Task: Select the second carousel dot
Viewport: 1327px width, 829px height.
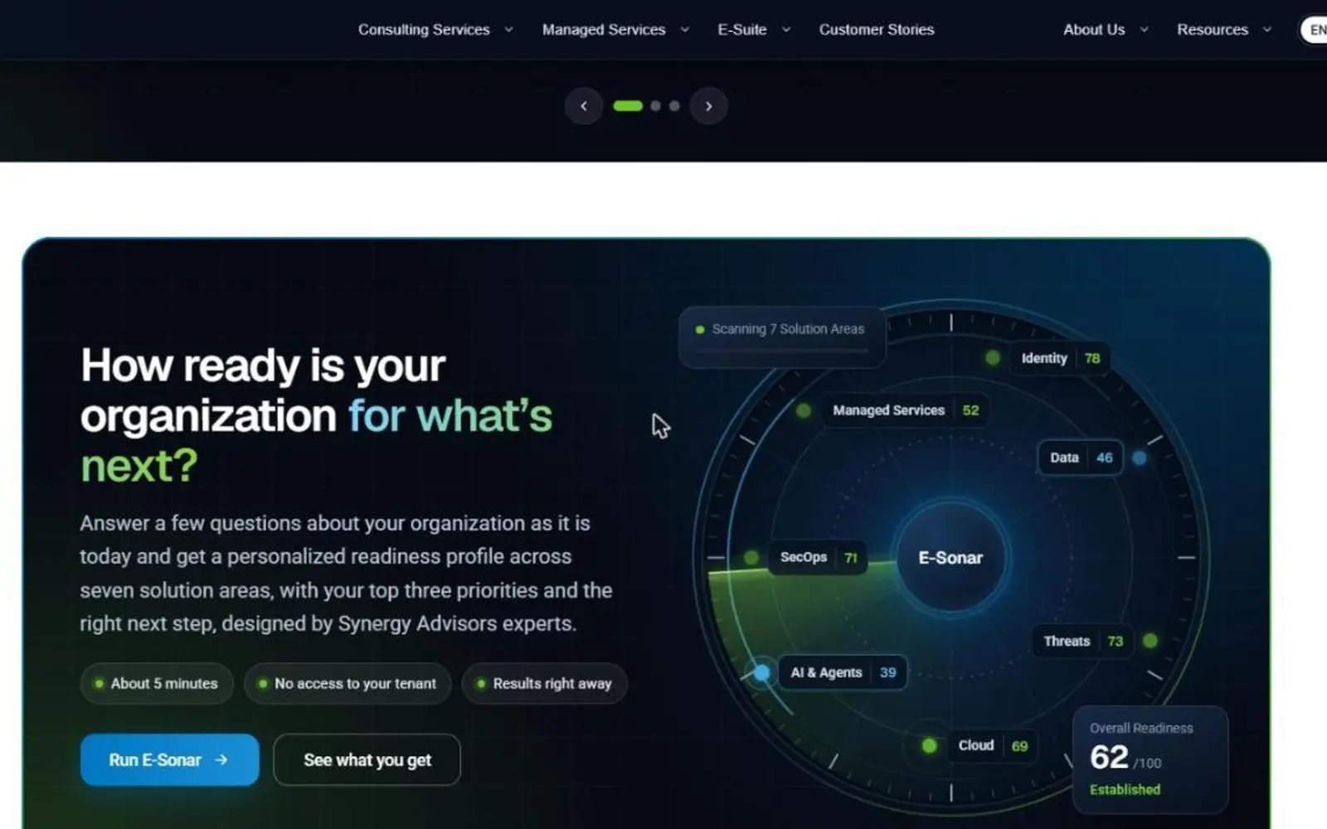Action: pos(656,106)
